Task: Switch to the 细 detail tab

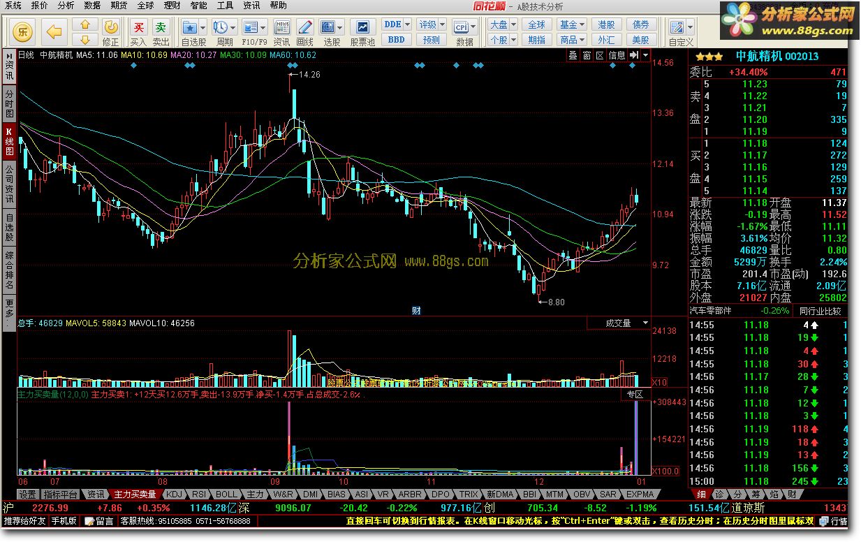Action: (701, 494)
